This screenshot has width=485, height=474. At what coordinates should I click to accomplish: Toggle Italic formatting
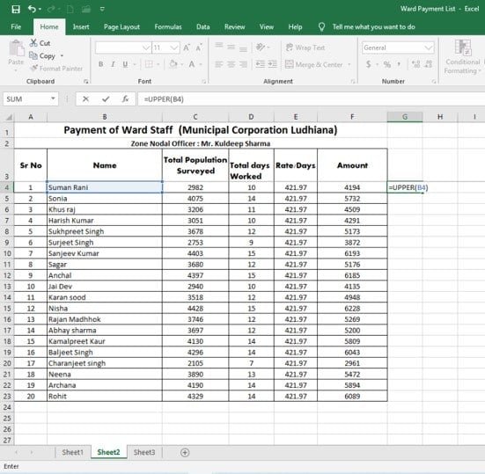[113, 64]
